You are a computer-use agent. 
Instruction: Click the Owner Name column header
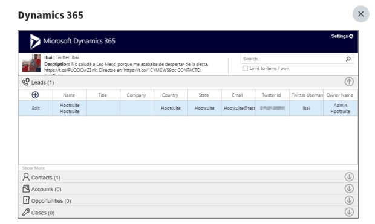click(340, 95)
